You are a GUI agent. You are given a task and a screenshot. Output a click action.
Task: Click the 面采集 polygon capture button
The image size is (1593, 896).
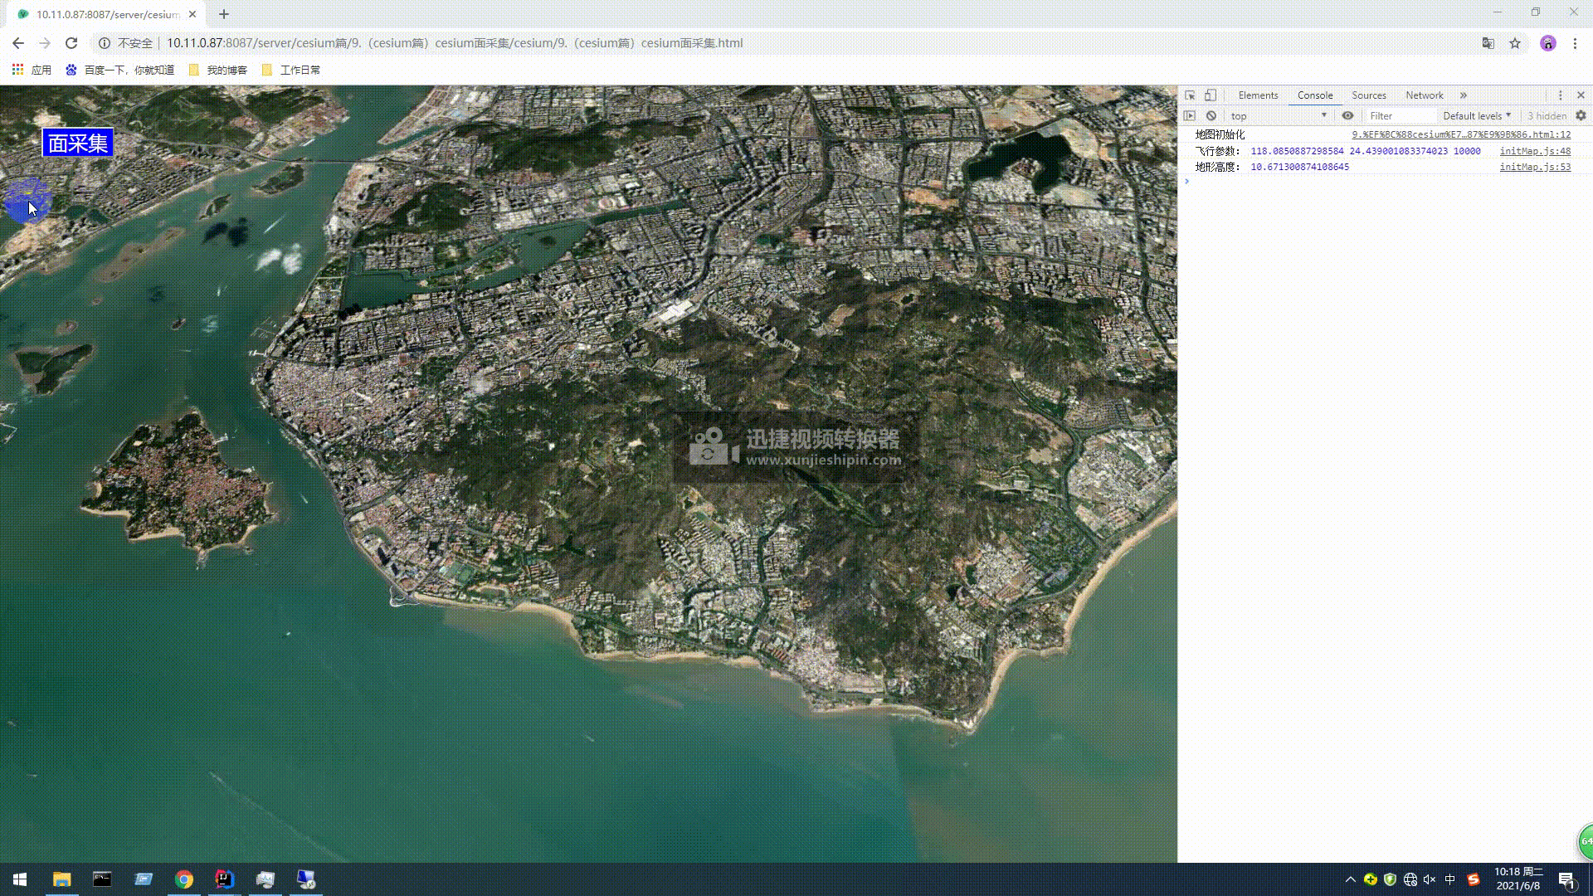pos(77,143)
